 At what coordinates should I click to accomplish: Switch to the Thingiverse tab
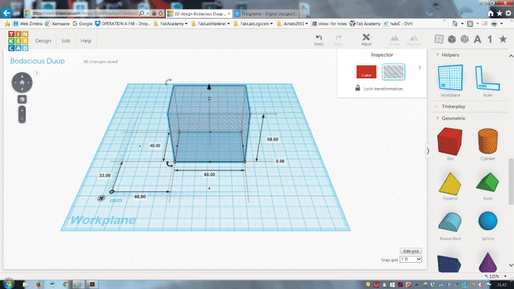(x=269, y=13)
